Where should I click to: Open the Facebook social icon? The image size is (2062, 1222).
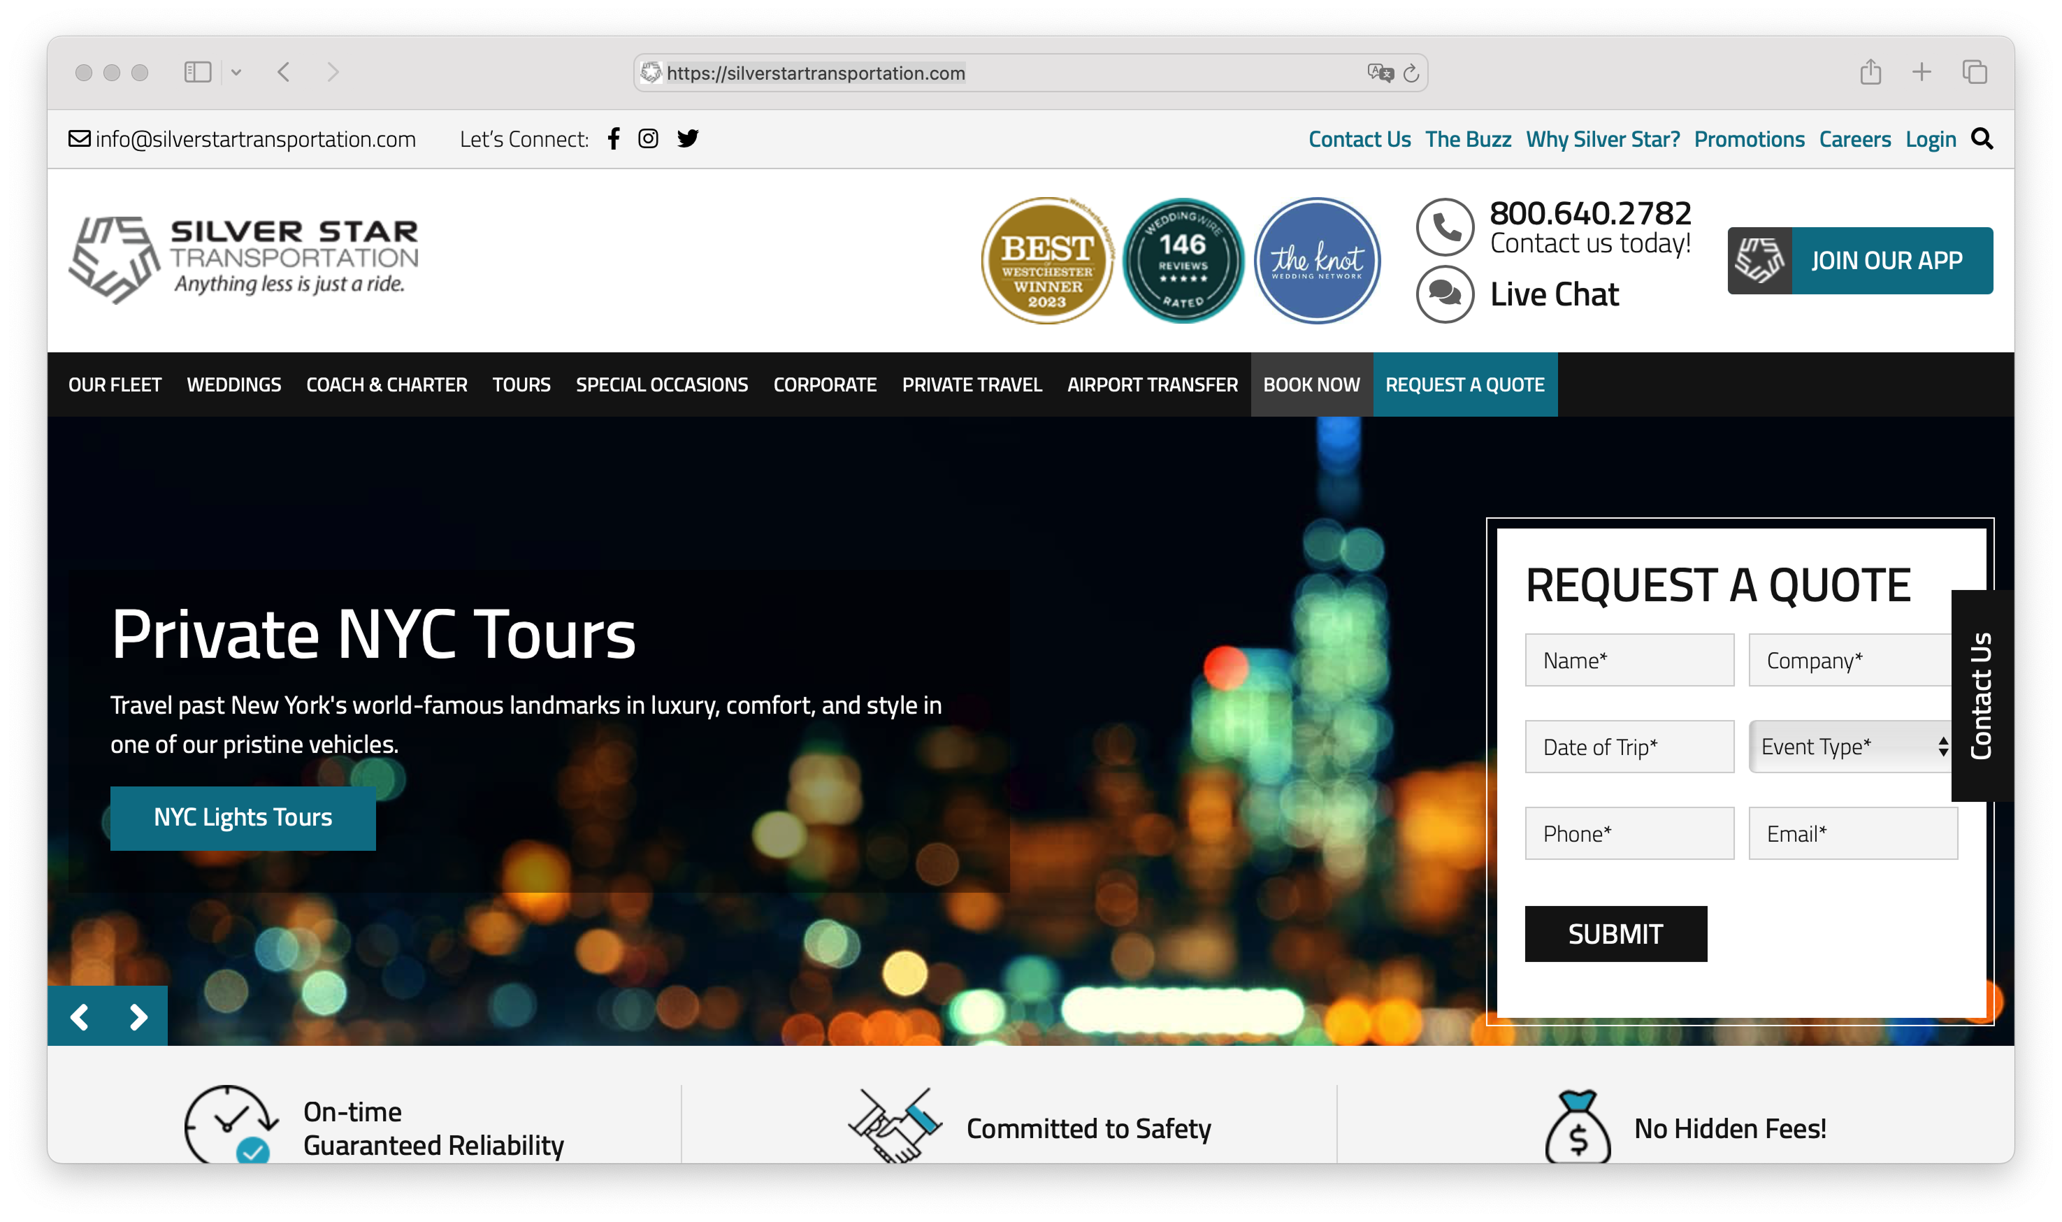(x=613, y=138)
